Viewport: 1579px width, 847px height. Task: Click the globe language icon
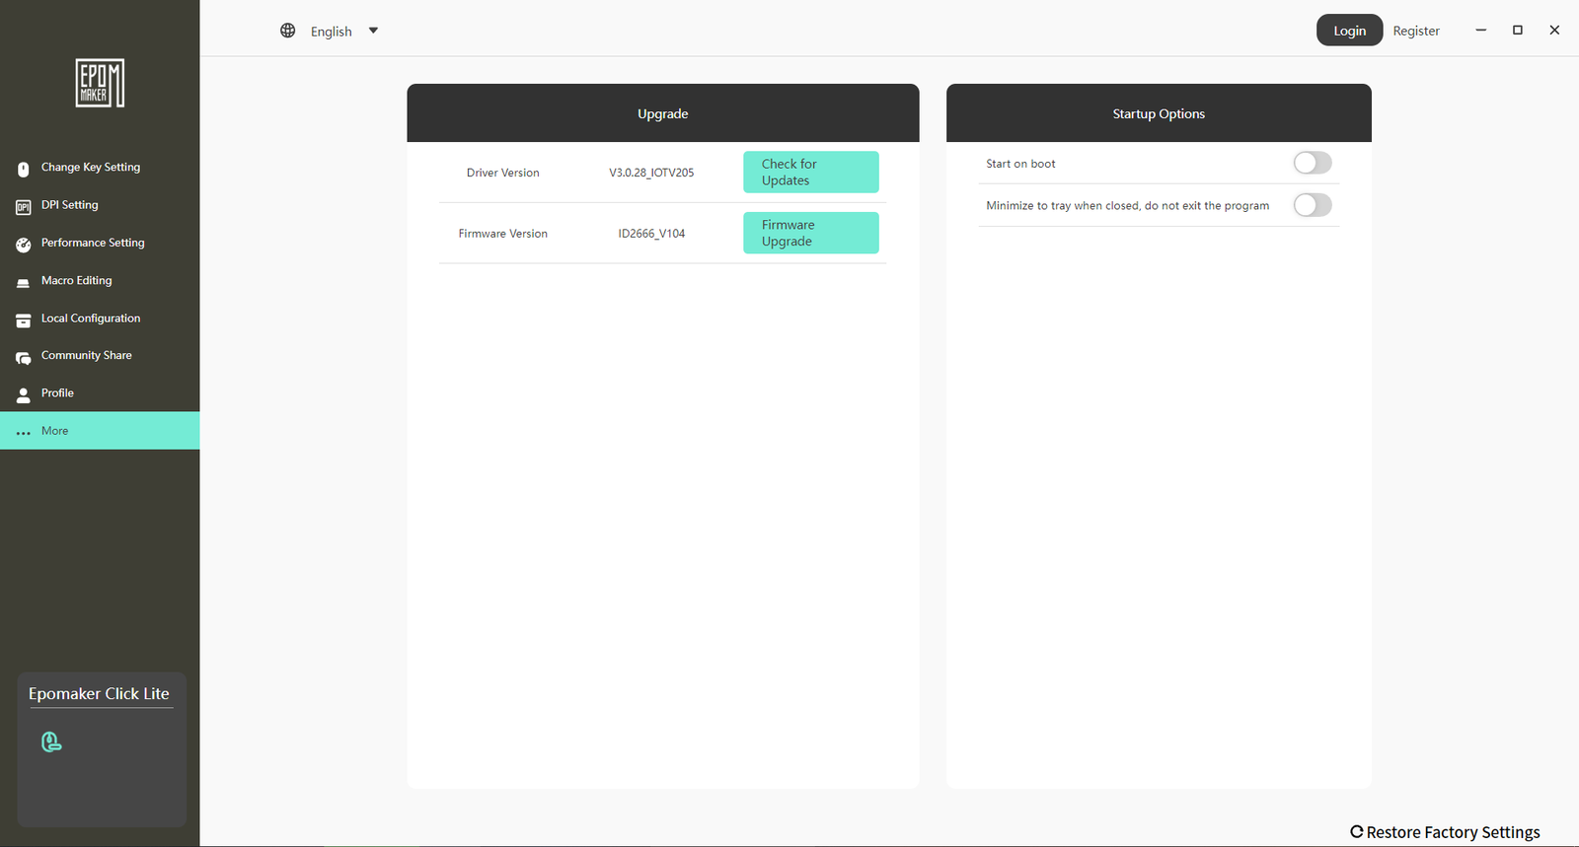click(288, 31)
